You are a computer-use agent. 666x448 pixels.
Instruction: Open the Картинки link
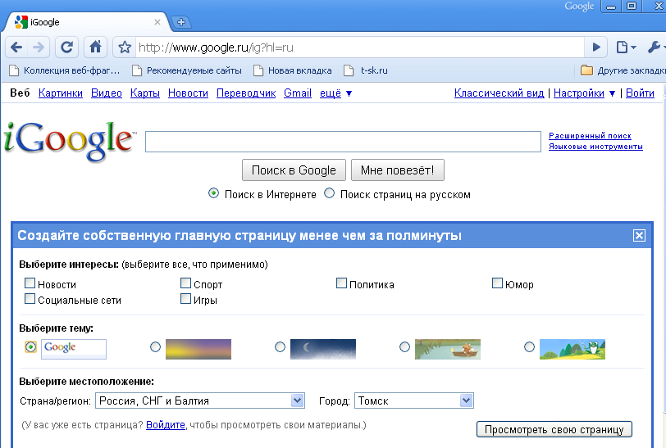click(61, 93)
